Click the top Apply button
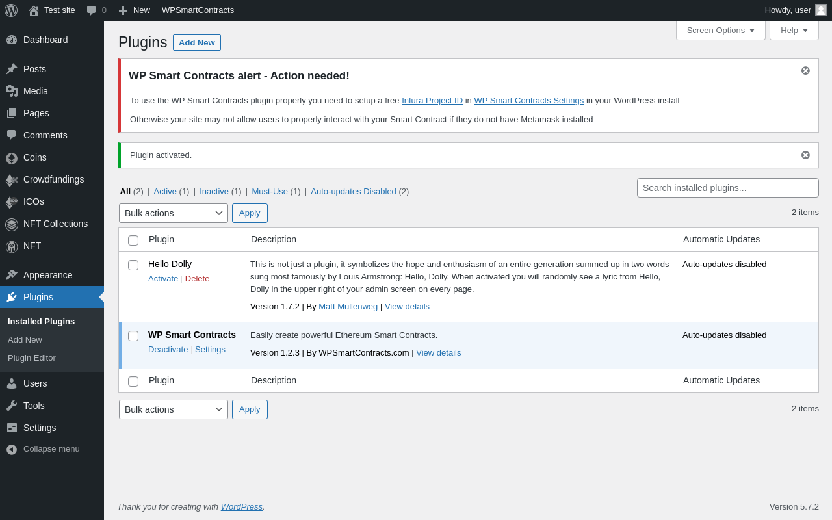832x520 pixels. coord(250,213)
